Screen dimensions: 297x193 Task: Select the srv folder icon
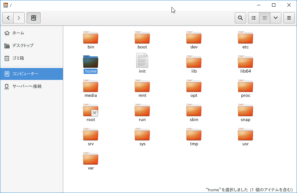click(91, 134)
